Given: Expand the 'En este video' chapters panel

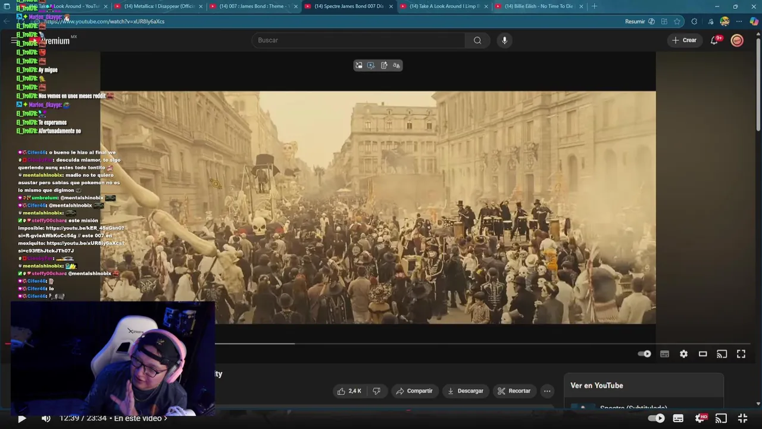Looking at the screenshot, I should click(x=140, y=418).
